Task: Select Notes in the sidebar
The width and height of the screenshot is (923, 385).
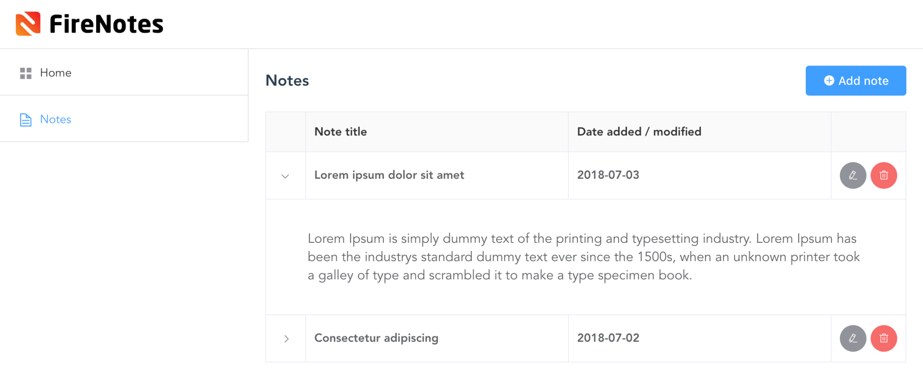Action: point(55,119)
